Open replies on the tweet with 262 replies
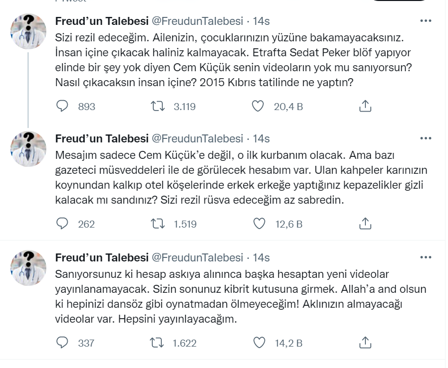448x368 pixels. pyautogui.click(x=62, y=224)
